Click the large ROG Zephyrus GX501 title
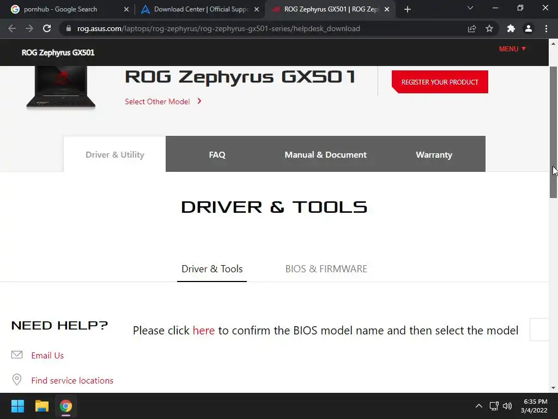Viewport: 558px width, 419px height. pyautogui.click(x=240, y=77)
